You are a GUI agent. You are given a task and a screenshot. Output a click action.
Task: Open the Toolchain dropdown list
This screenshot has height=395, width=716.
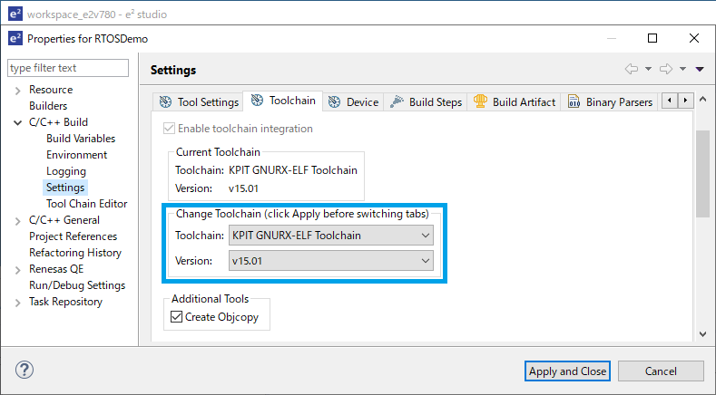click(x=331, y=236)
